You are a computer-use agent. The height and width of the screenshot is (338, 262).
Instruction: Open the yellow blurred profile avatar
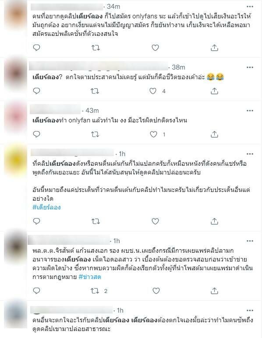(16, 160)
